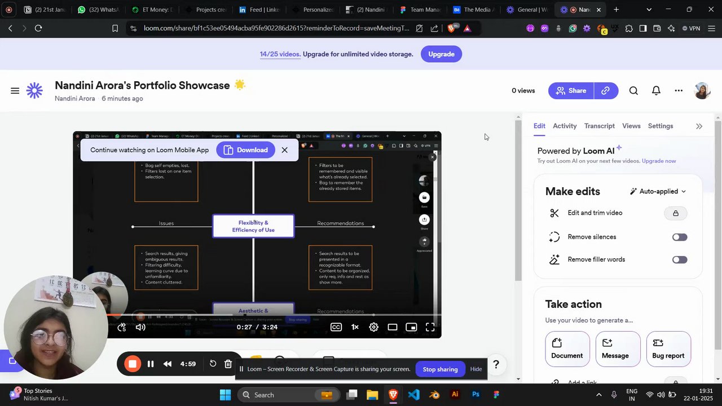Image resolution: width=722 pixels, height=406 pixels.
Task: Select Edit and trim video option
Action: tap(595, 213)
